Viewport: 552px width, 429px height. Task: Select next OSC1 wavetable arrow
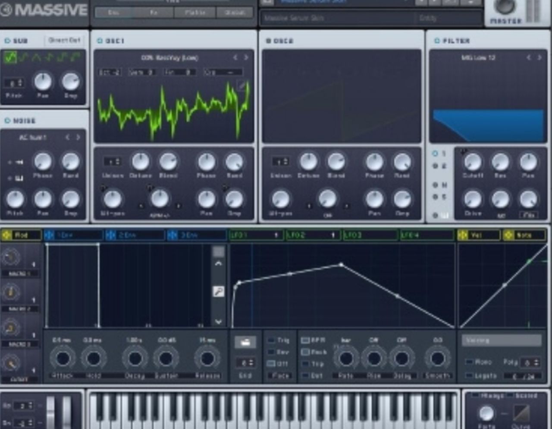coord(246,57)
